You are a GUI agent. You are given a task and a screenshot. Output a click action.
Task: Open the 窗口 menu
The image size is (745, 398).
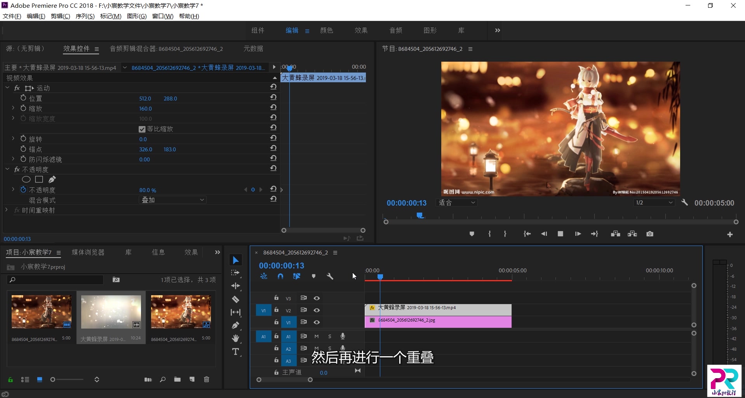point(163,16)
